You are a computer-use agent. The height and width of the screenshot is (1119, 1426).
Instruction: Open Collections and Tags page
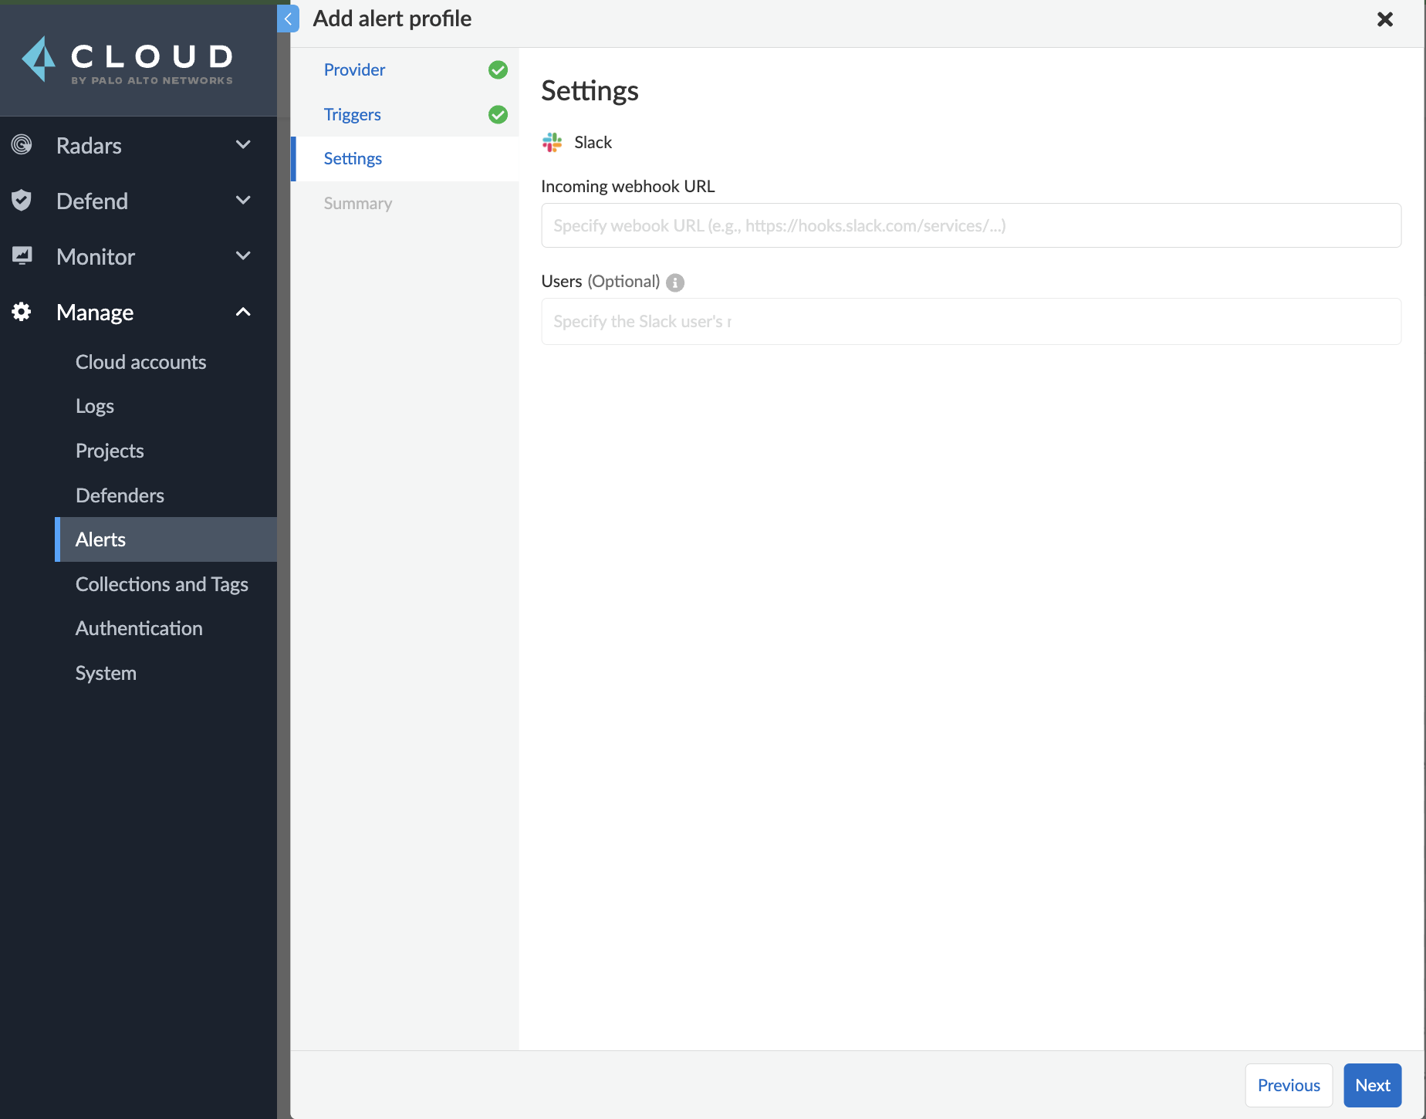point(162,584)
